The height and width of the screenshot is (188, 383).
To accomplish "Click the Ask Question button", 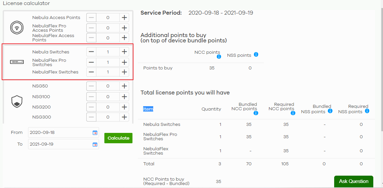I will point(354,181).
